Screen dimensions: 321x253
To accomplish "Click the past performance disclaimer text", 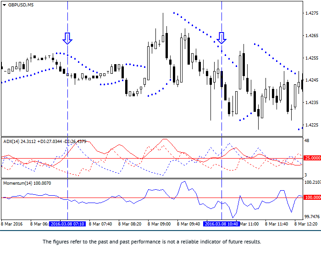I will pyautogui.click(x=152, y=242).
